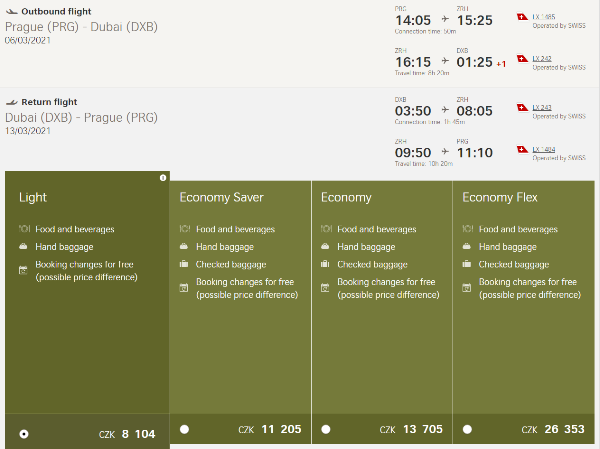This screenshot has height=449, width=600.
Task: Click the Economy Flex fare heading
Action: [x=500, y=197]
